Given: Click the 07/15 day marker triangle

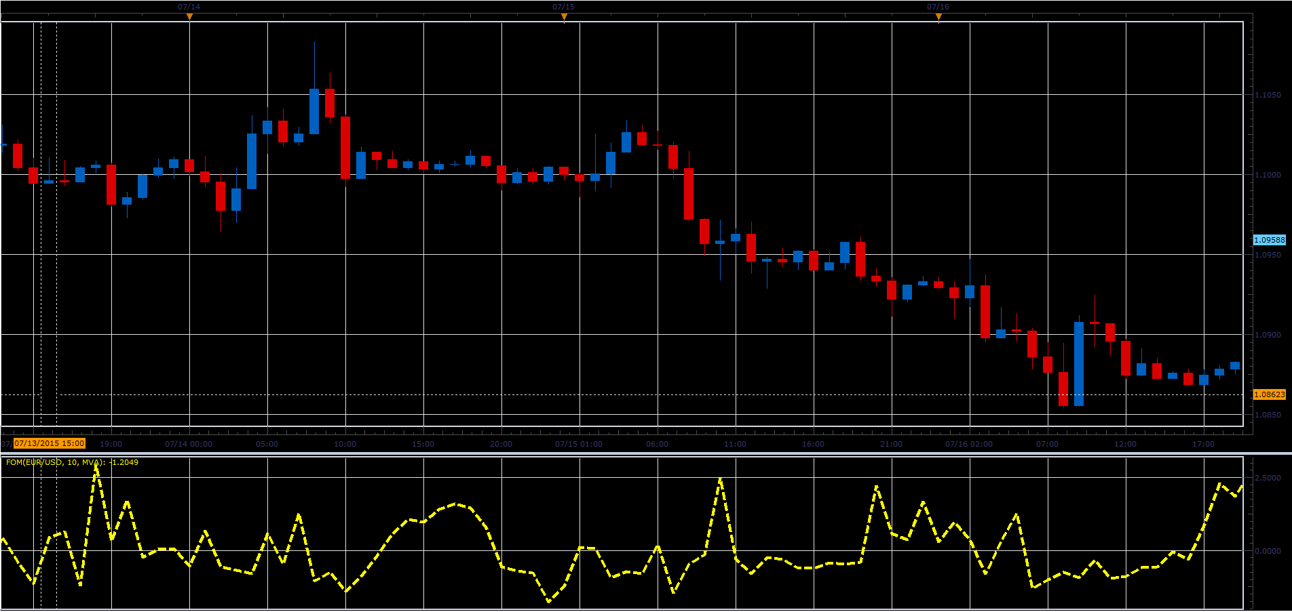Looking at the screenshot, I should 564,16.
